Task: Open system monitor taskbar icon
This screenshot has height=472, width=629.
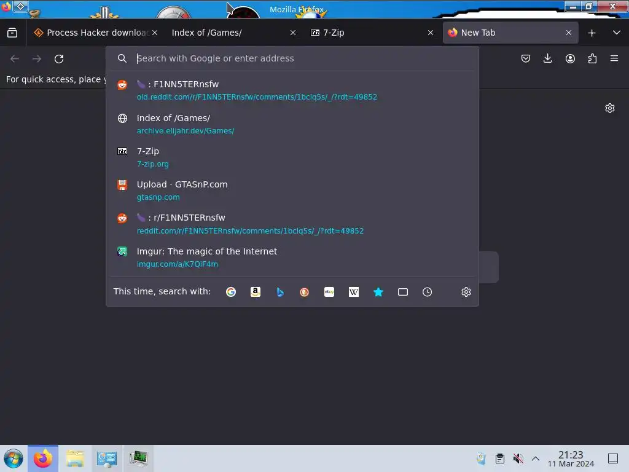Action: coord(138,458)
